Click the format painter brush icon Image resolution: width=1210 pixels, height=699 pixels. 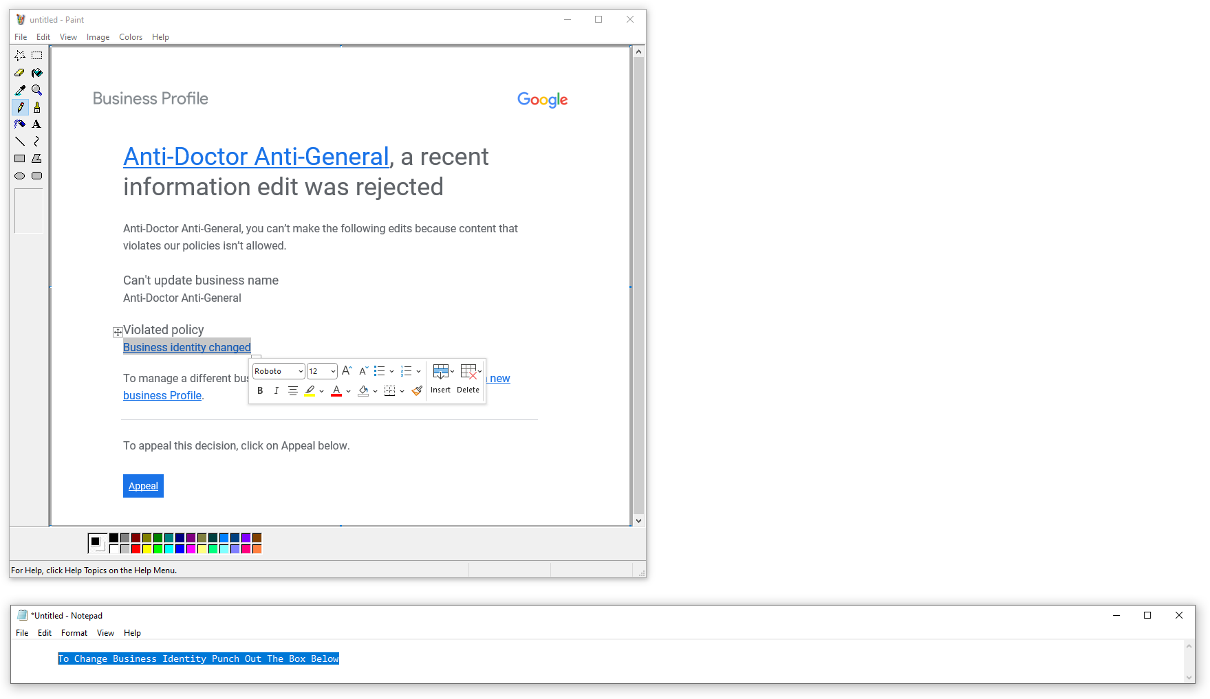417,391
